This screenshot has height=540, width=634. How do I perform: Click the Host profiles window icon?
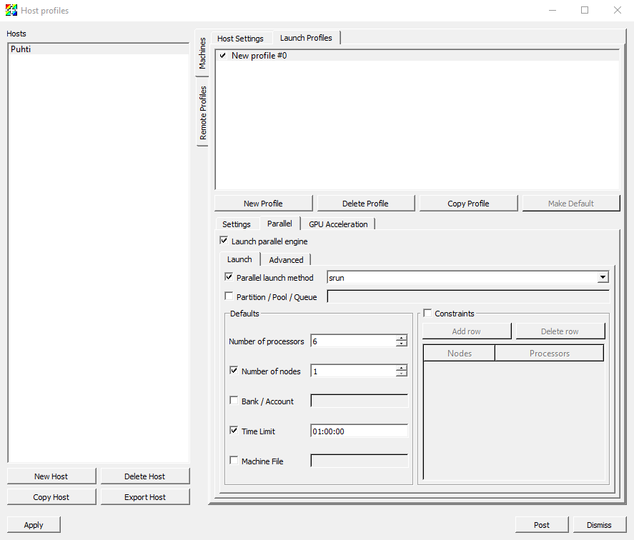[x=11, y=11]
